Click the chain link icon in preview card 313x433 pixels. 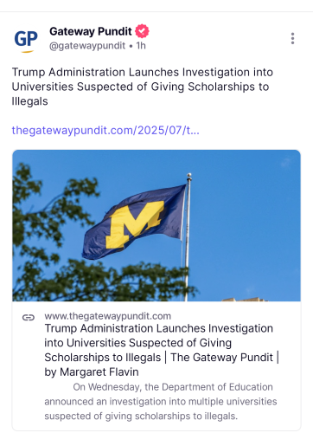tap(29, 318)
